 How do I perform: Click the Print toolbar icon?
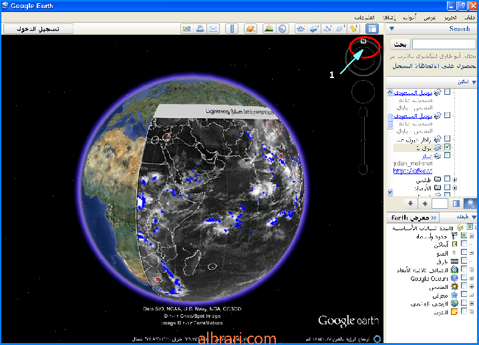point(200,29)
